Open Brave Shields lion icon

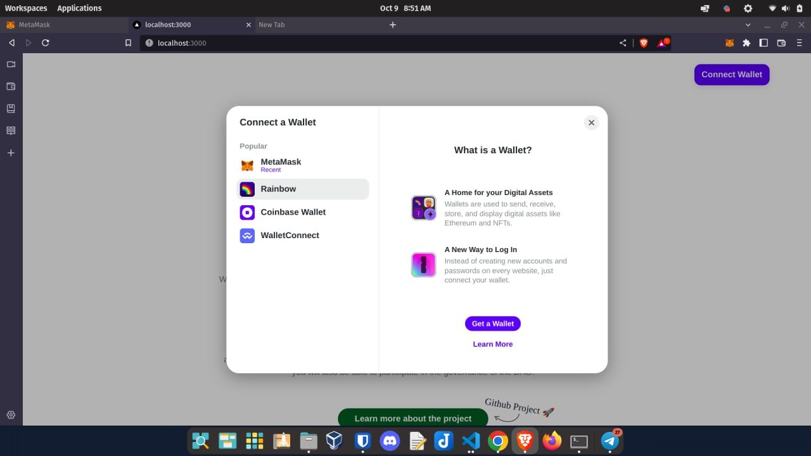(644, 43)
